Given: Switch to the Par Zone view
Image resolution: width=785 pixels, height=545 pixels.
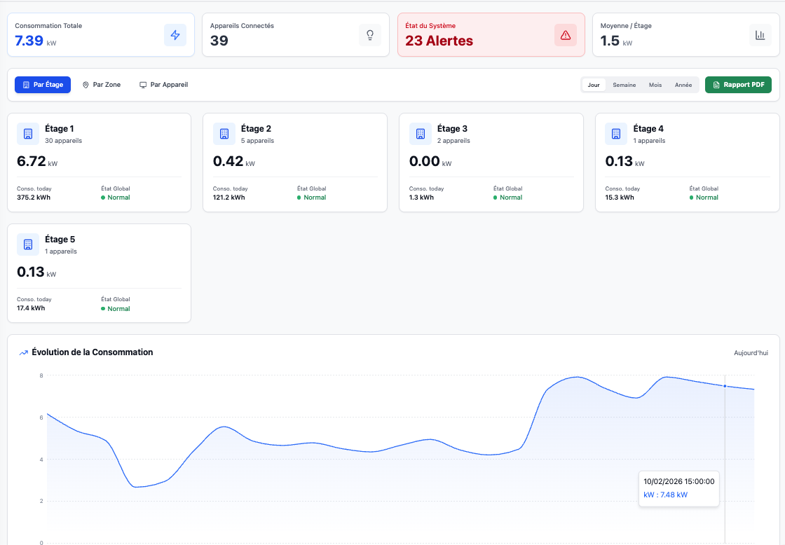Looking at the screenshot, I should pos(102,85).
